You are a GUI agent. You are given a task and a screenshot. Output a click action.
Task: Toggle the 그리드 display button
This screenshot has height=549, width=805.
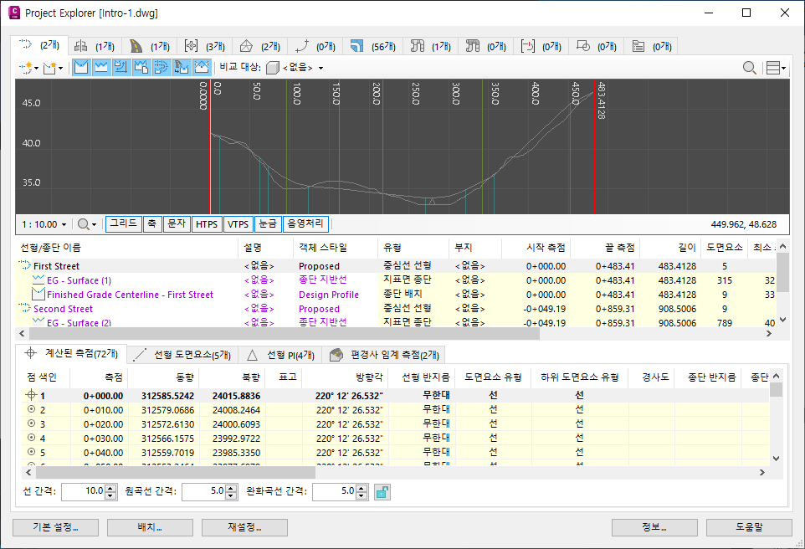click(123, 224)
